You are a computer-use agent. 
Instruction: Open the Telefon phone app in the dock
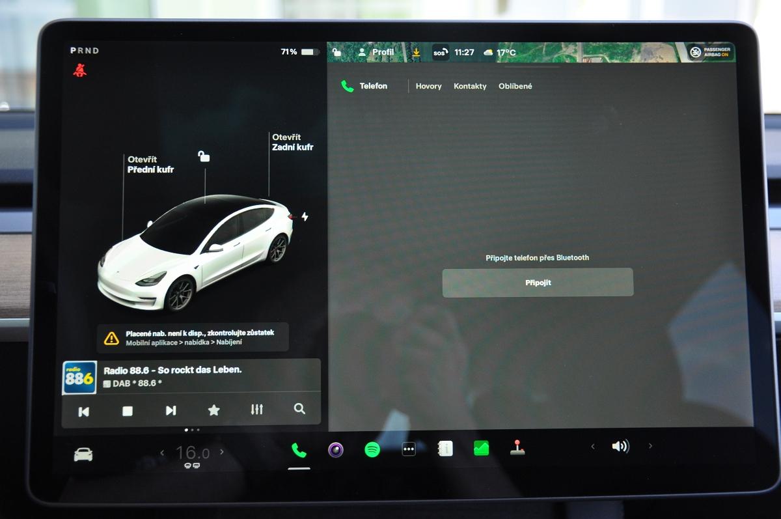[x=299, y=449]
